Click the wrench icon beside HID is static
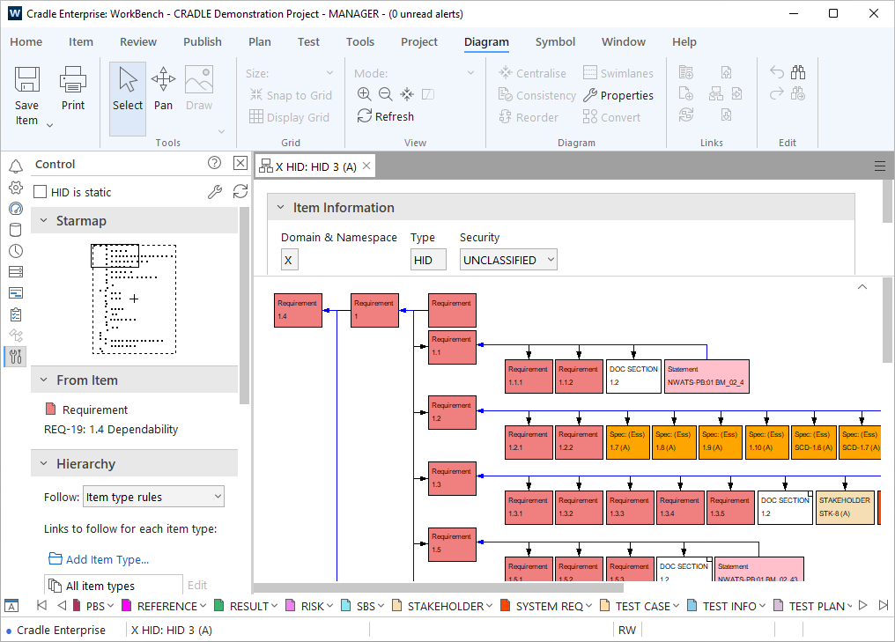Screen dimensions: 895x642 [215, 192]
